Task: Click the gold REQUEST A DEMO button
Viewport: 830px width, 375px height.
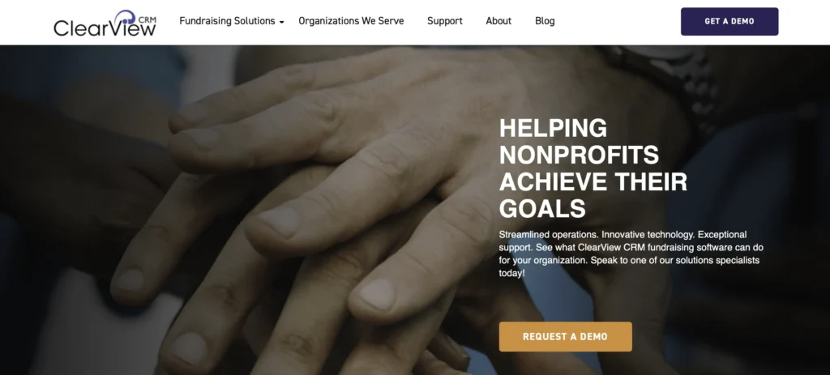Action: coord(565,336)
